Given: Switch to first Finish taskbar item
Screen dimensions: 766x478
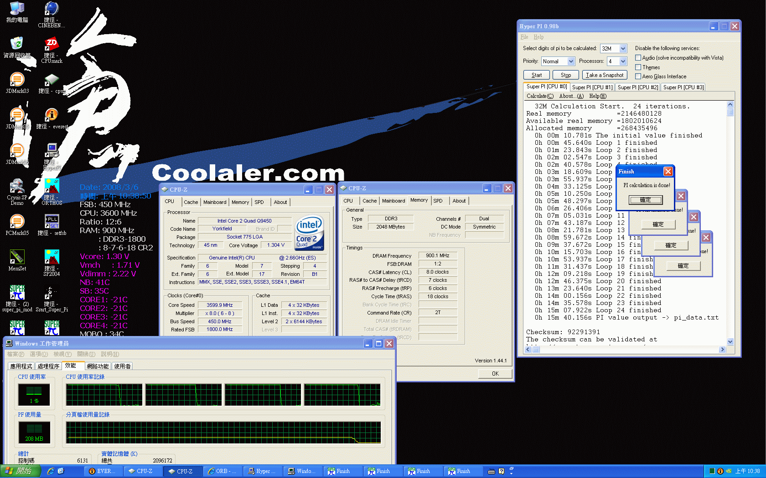Looking at the screenshot, I should tap(343, 471).
